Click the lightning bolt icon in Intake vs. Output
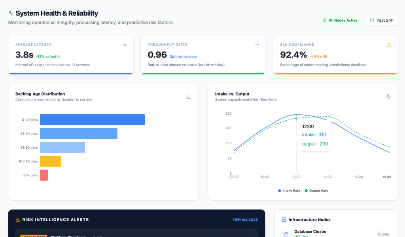The image size is (405, 237). [388, 97]
